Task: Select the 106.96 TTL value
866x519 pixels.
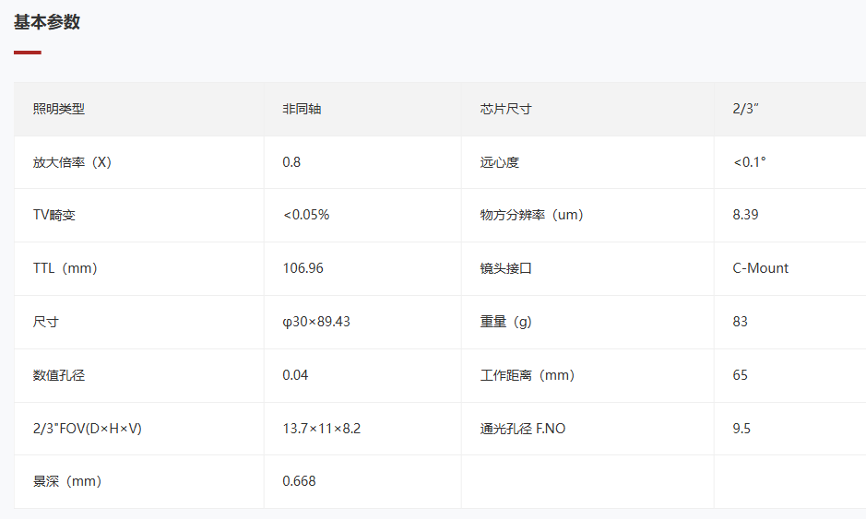Action: click(303, 267)
